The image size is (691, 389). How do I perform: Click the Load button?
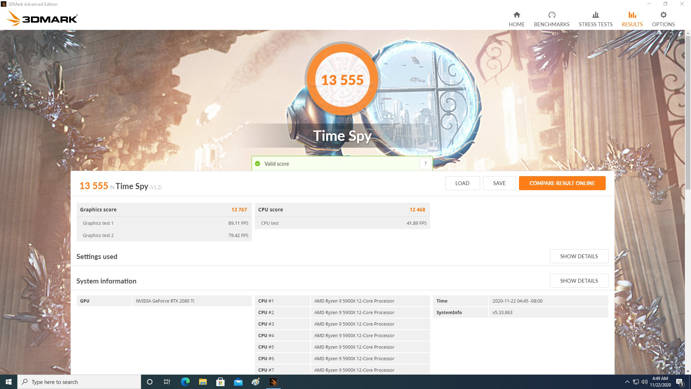(462, 183)
